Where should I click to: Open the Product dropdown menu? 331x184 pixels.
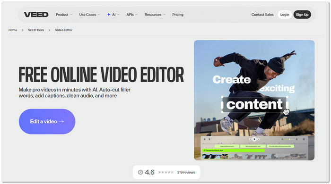64,15
